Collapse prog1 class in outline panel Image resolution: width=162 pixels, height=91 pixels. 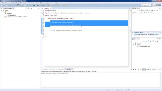pos(134,45)
